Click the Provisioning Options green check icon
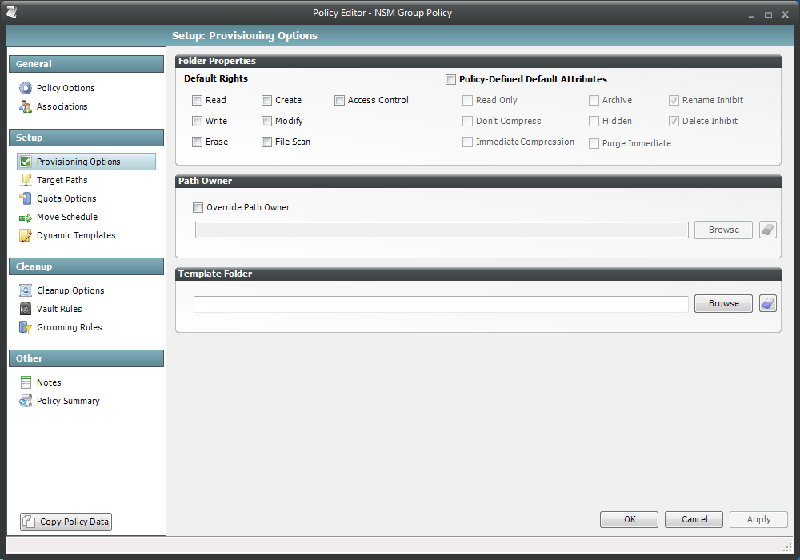The height and width of the screenshot is (560, 800). point(26,162)
